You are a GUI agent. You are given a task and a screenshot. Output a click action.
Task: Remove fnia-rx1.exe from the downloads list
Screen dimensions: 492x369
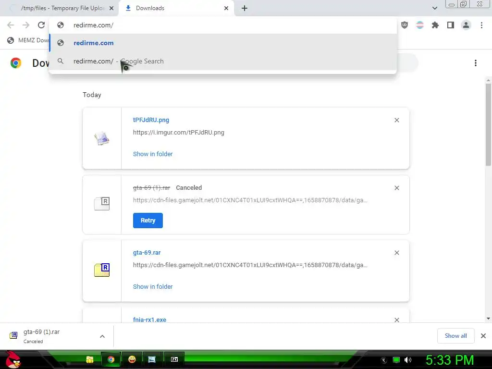pos(396,320)
